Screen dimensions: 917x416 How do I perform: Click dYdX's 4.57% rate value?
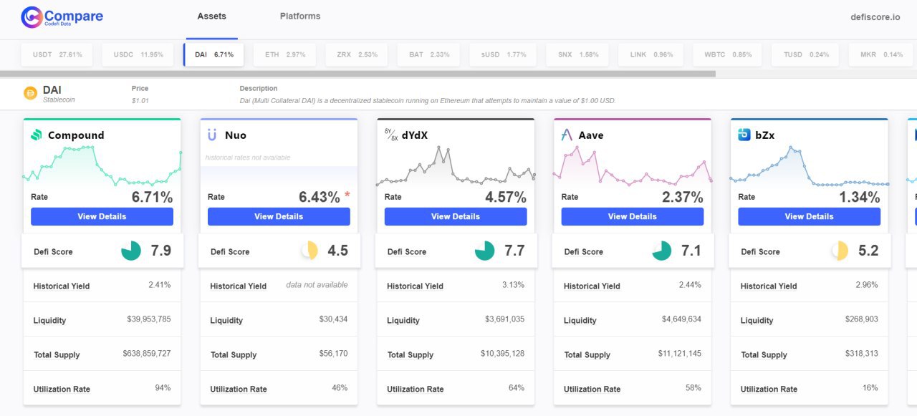pyautogui.click(x=506, y=197)
